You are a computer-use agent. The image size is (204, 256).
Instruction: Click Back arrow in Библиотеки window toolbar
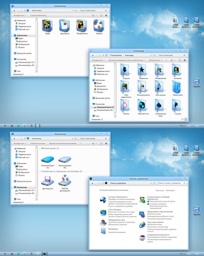pos(14,10)
